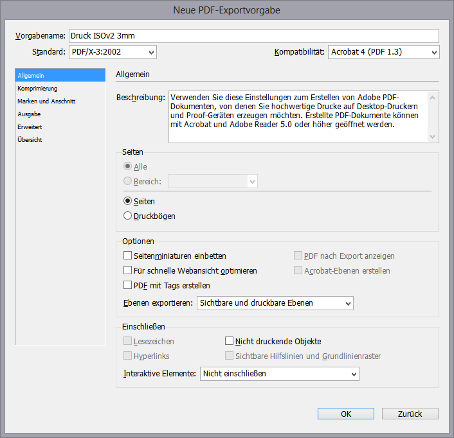Click the OK button
Image resolution: width=454 pixels, height=438 pixels.
coord(346,414)
